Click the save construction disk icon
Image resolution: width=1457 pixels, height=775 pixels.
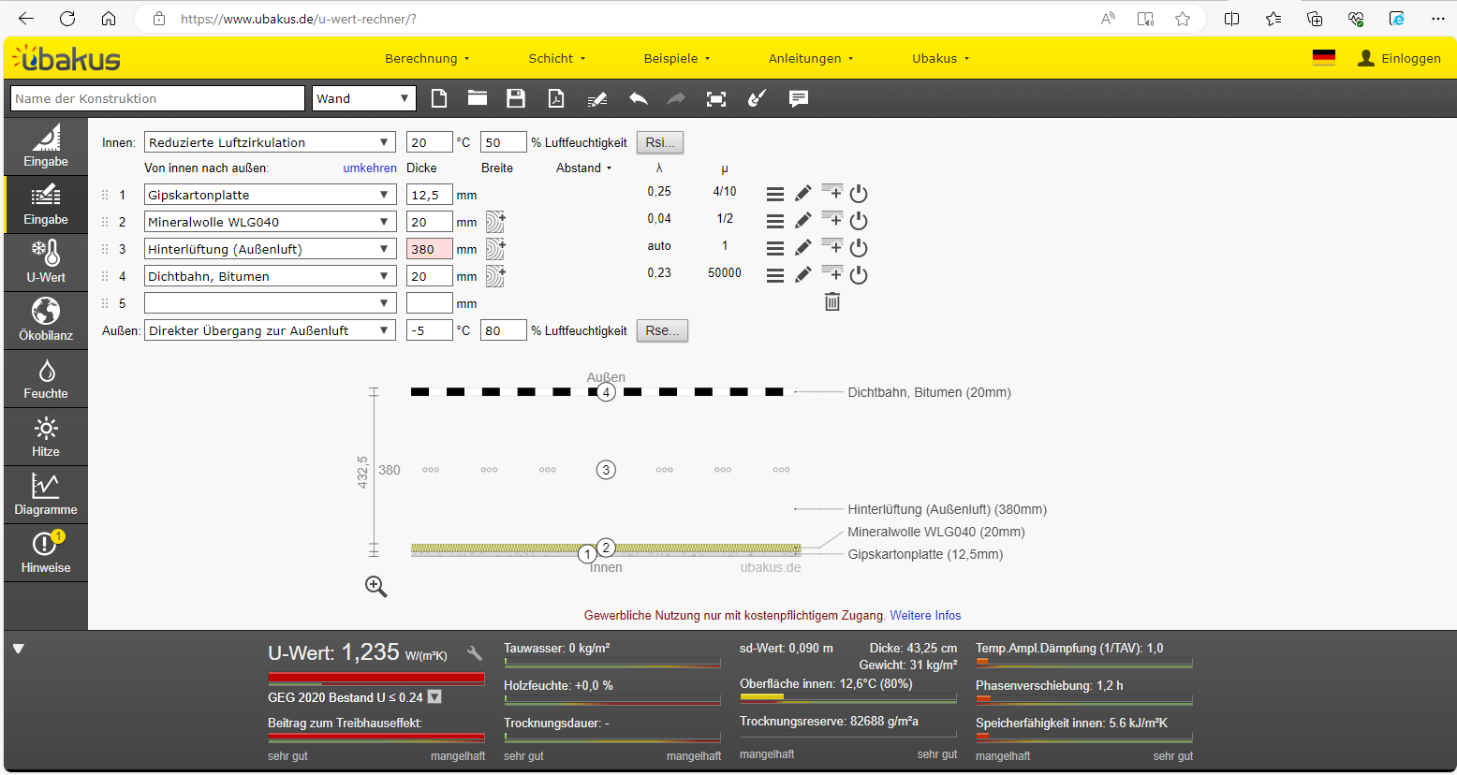[516, 98]
